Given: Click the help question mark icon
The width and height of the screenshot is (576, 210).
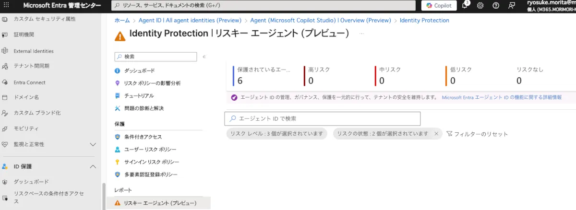Looking at the screenshot, I should click(x=496, y=6).
